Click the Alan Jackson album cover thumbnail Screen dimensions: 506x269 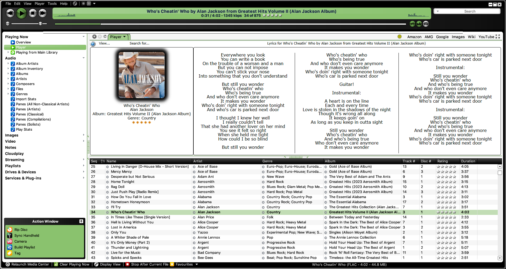point(142,75)
